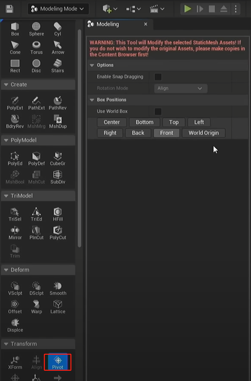Open the Mirror tool
Viewport: 251px width, 381px height.
pyautogui.click(x=15, y=233)
